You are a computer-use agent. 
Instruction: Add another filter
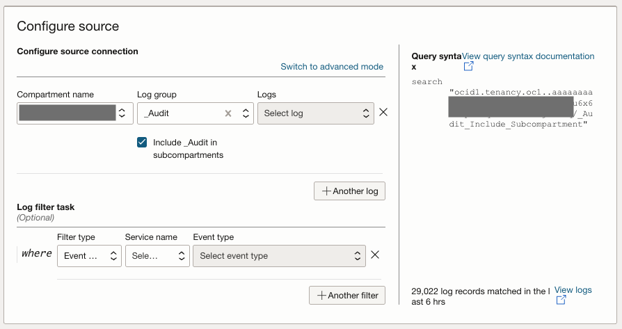pyautogui.click(x=347, y=296)
